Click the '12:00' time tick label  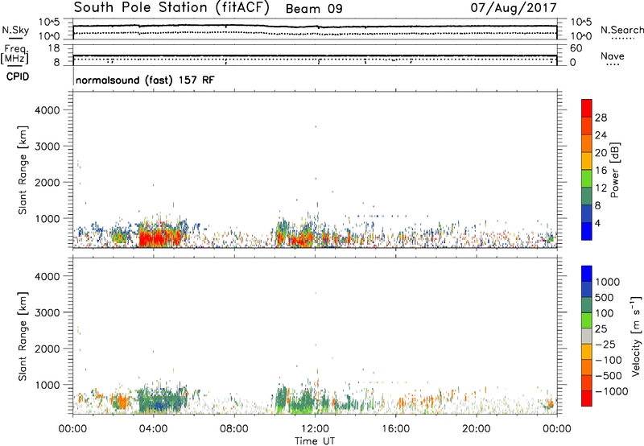coord(315,429)
